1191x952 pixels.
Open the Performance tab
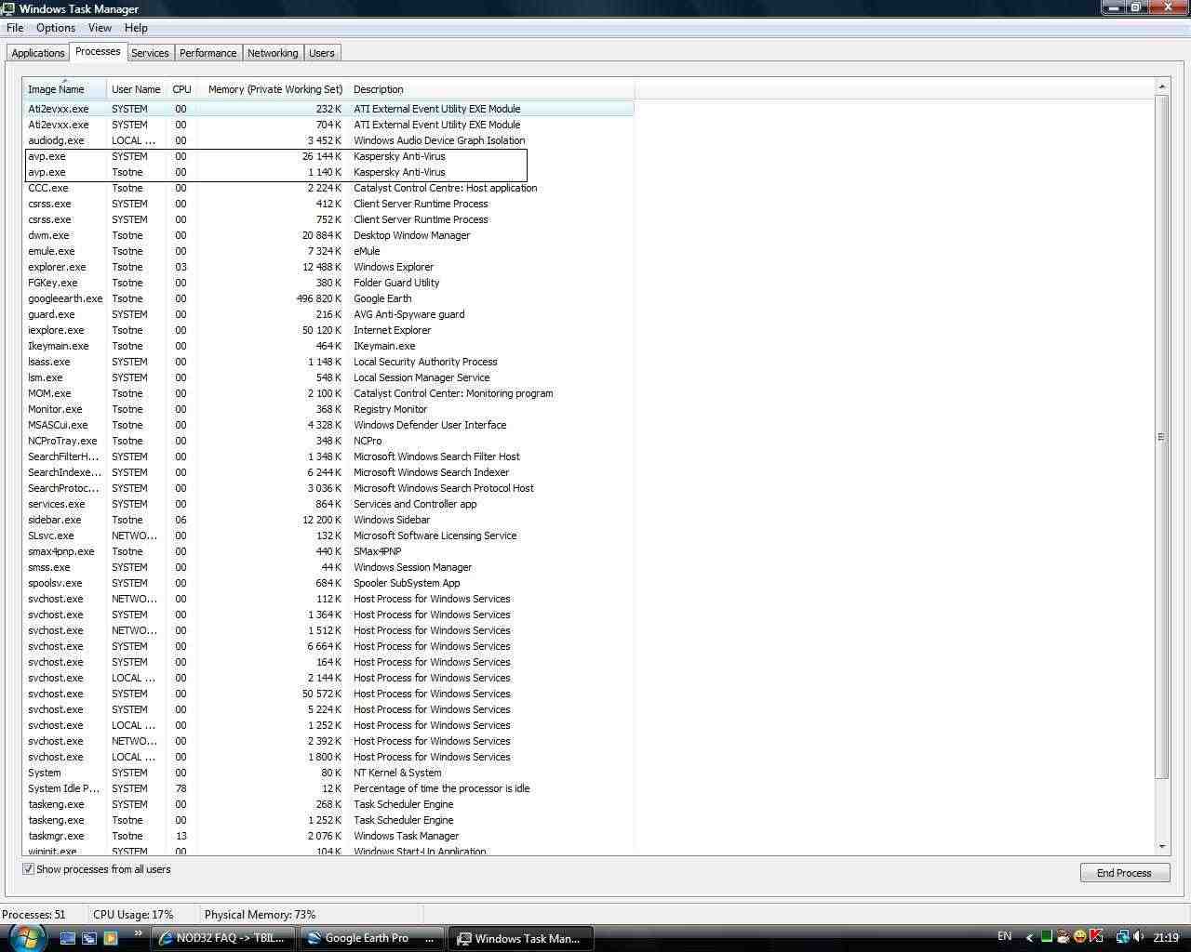(207, 53)
